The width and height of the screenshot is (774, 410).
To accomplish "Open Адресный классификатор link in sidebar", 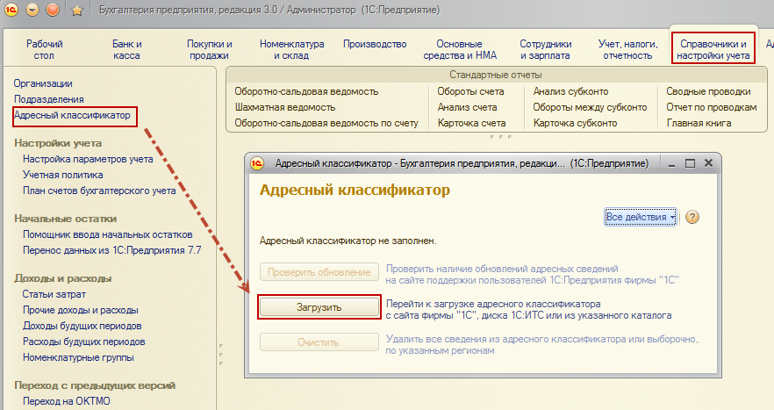I will 72,115.
